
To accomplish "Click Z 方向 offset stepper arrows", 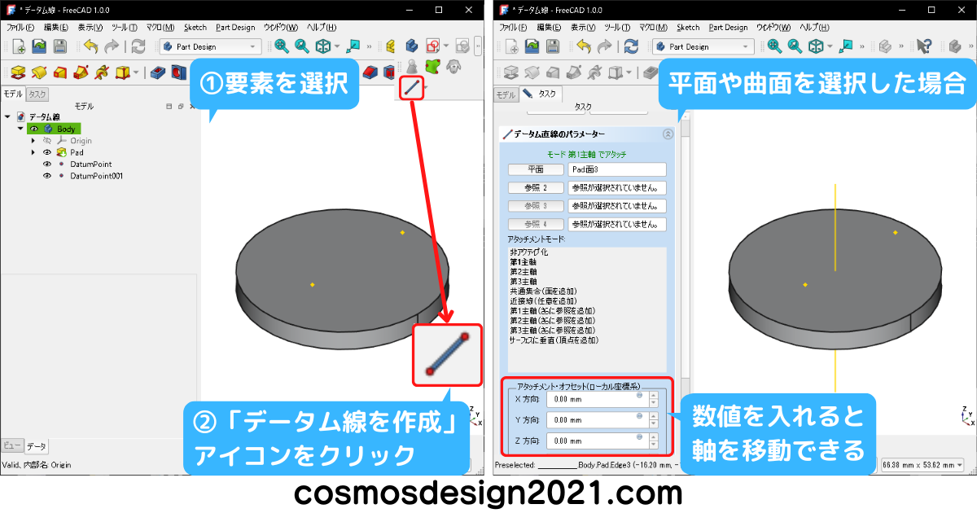I will pos(652,441).
